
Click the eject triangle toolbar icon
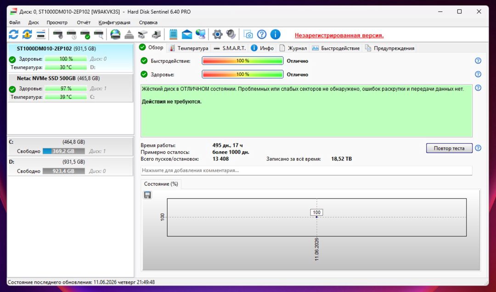[x=129, y=34]
